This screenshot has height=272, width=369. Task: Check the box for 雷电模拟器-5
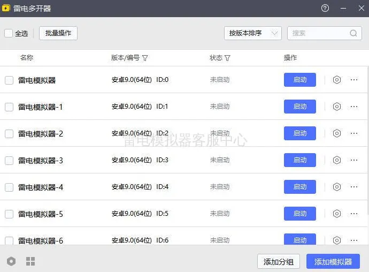point(9,214)
